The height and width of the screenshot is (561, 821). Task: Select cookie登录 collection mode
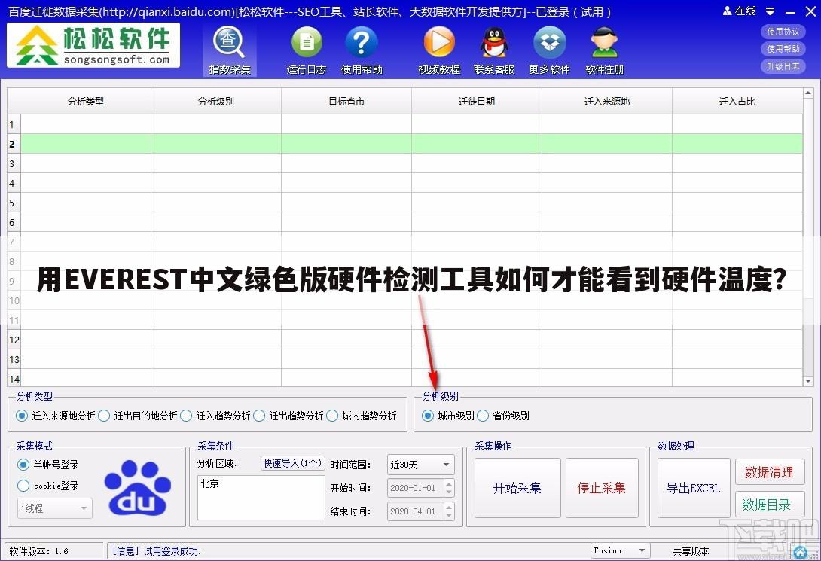pos(48,486)
